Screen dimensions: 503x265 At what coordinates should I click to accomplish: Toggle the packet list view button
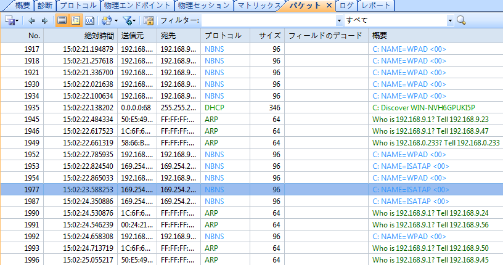62,20
